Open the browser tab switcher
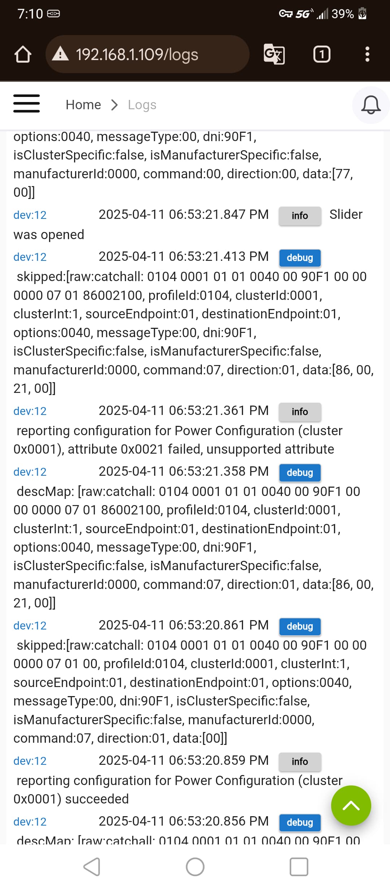 click(322, 54)
